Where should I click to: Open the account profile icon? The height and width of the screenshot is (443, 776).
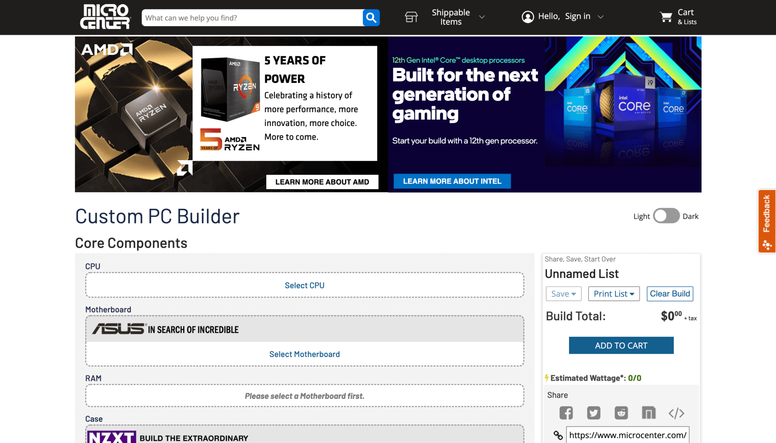528,17
